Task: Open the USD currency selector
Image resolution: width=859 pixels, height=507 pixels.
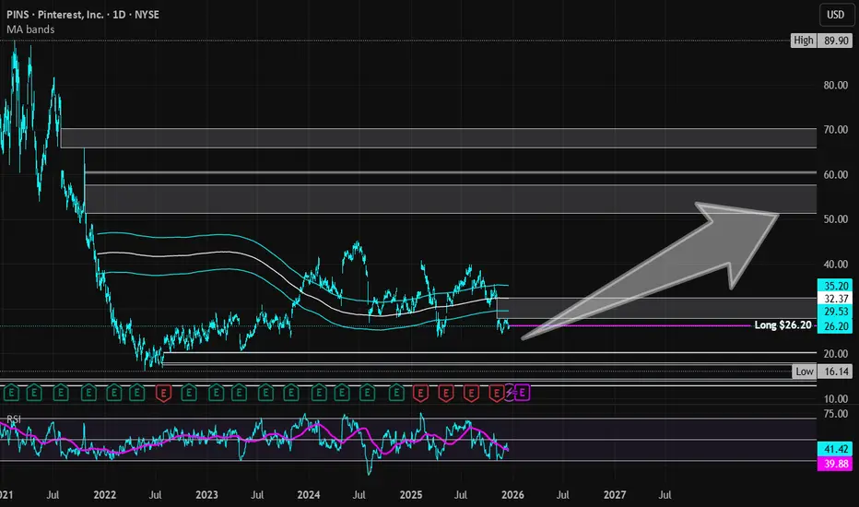Action: (x=835, y=15)
